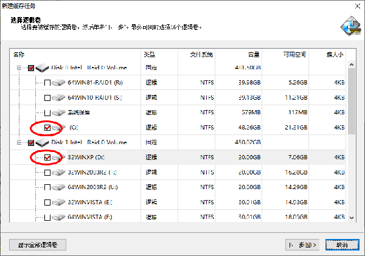This screenshot has width=365, height=256.
Task: Click the 下一步(N) > button
Action: 302,245
